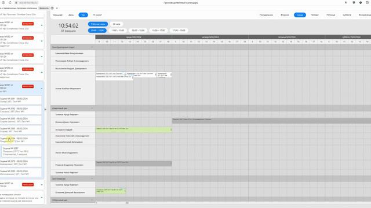The image size is (371, 208).
Task: Expand the bottom notes card about unlisted tasks
Action: tap(42, 198)
